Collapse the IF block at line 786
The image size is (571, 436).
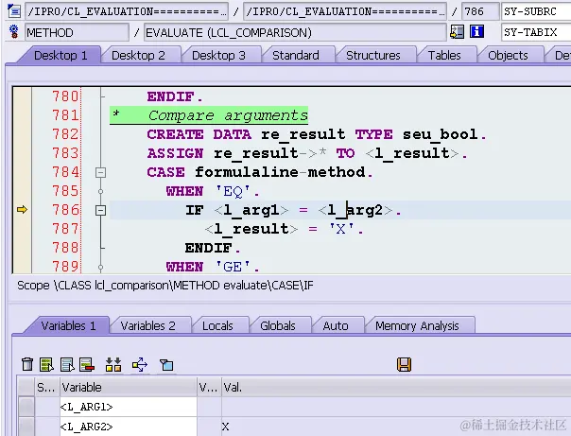coord(100,210)
